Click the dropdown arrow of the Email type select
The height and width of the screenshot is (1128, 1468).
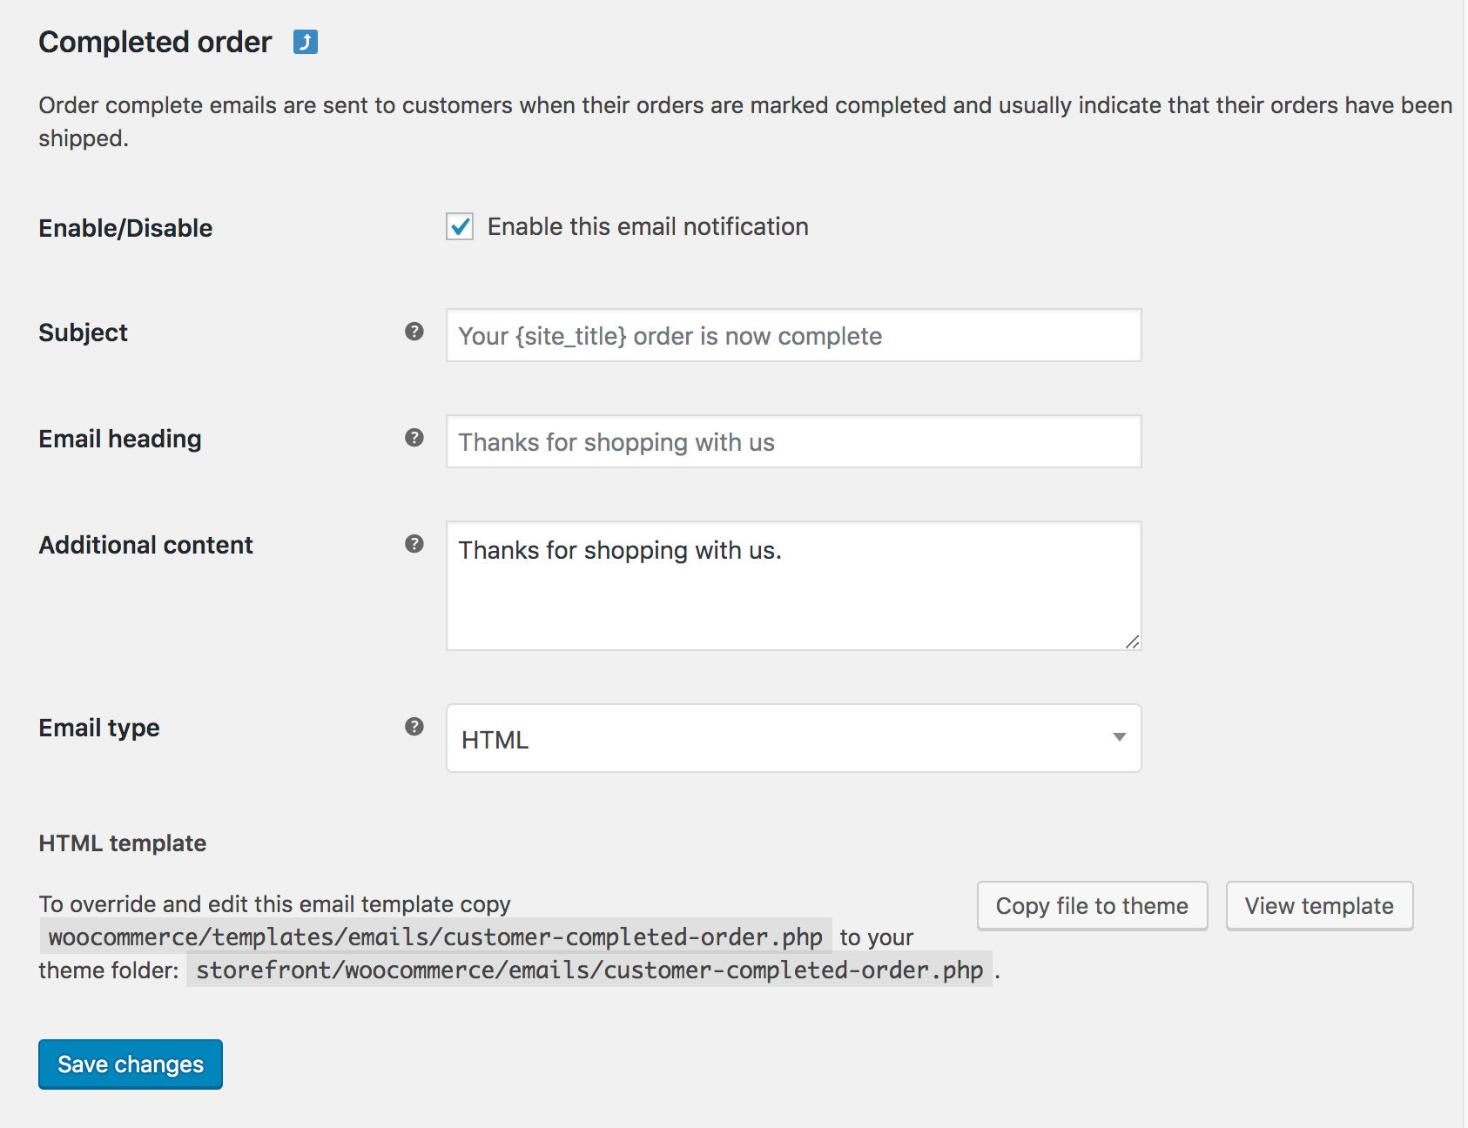(x=1119, y=738)
